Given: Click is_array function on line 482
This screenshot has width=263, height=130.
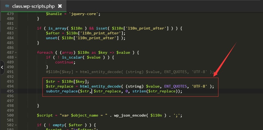Looking at the screenshot, I should coord(57,28).
